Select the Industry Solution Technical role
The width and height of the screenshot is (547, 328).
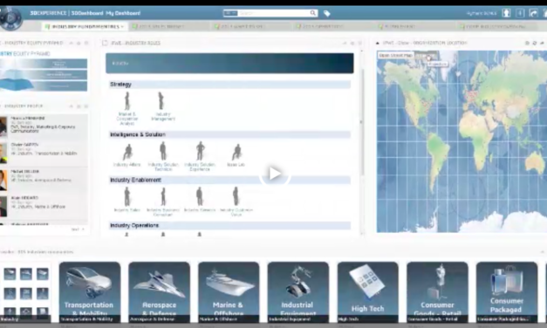[x=163, y=156]
